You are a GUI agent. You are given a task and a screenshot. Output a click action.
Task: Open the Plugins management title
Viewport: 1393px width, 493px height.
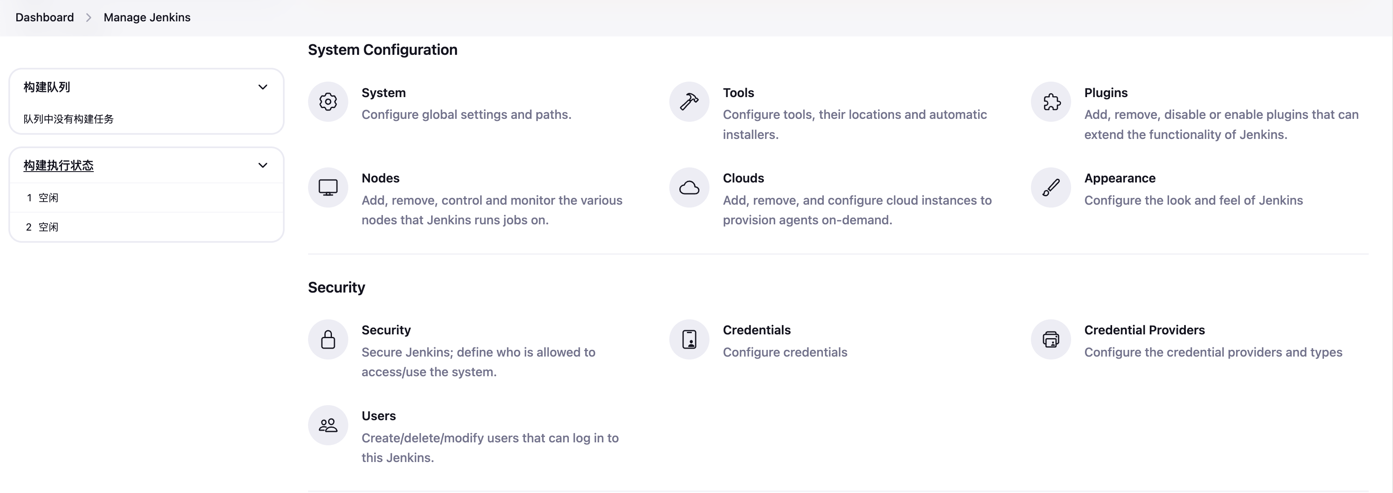click(x=1106, y=92)
